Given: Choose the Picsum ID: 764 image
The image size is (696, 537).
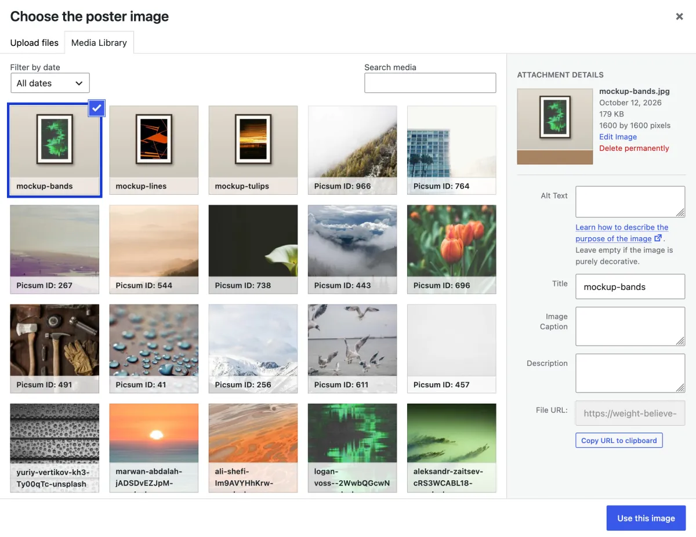Looking at the screenshot, I should tap(451, 150).
